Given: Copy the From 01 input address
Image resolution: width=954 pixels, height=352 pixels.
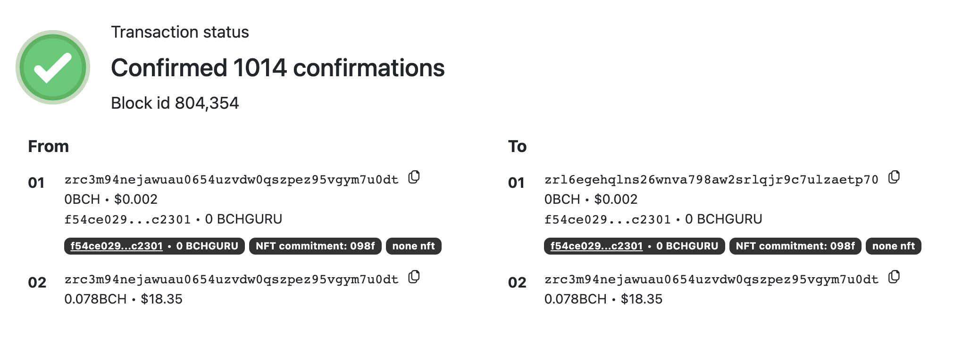Looking at the screenshot, I should coord(414,177).
